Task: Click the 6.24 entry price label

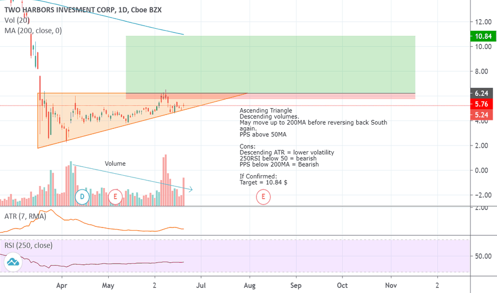Action: coord(482,93)
